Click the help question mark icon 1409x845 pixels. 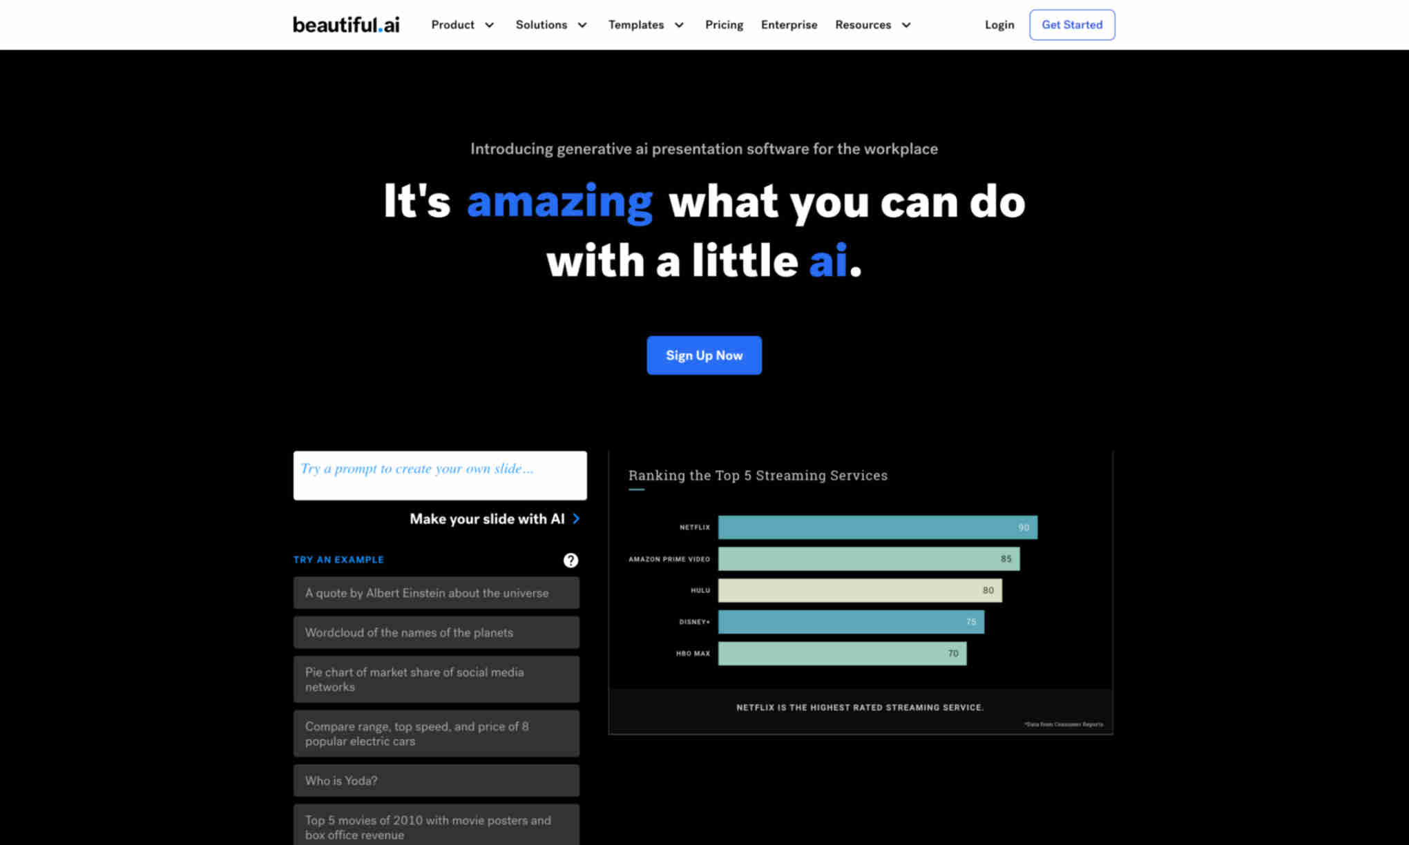point(571,561)
